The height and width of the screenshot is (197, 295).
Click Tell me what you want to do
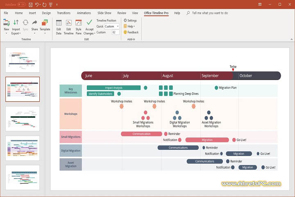click(210, 13)
